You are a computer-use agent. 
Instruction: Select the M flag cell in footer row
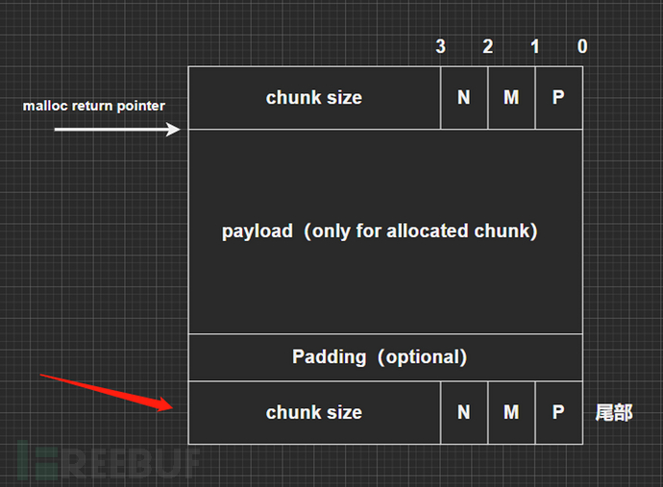(x=511, y=412)
